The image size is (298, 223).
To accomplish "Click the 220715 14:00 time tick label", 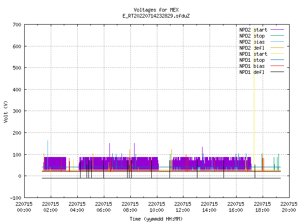I will click(209, 207).
